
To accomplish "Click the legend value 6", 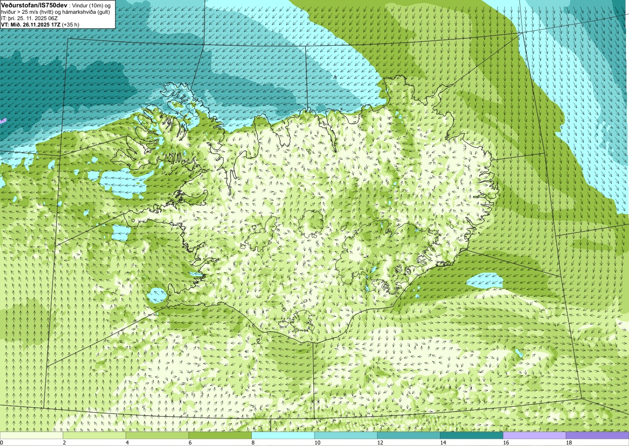I will pos(190,443).
